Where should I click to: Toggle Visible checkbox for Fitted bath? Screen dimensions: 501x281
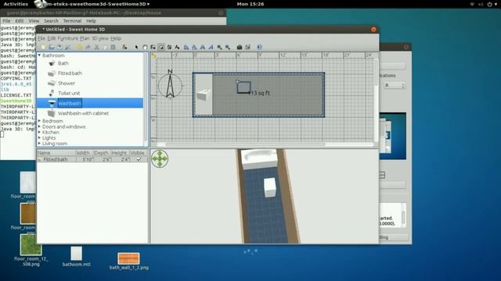tap(139, 159)
